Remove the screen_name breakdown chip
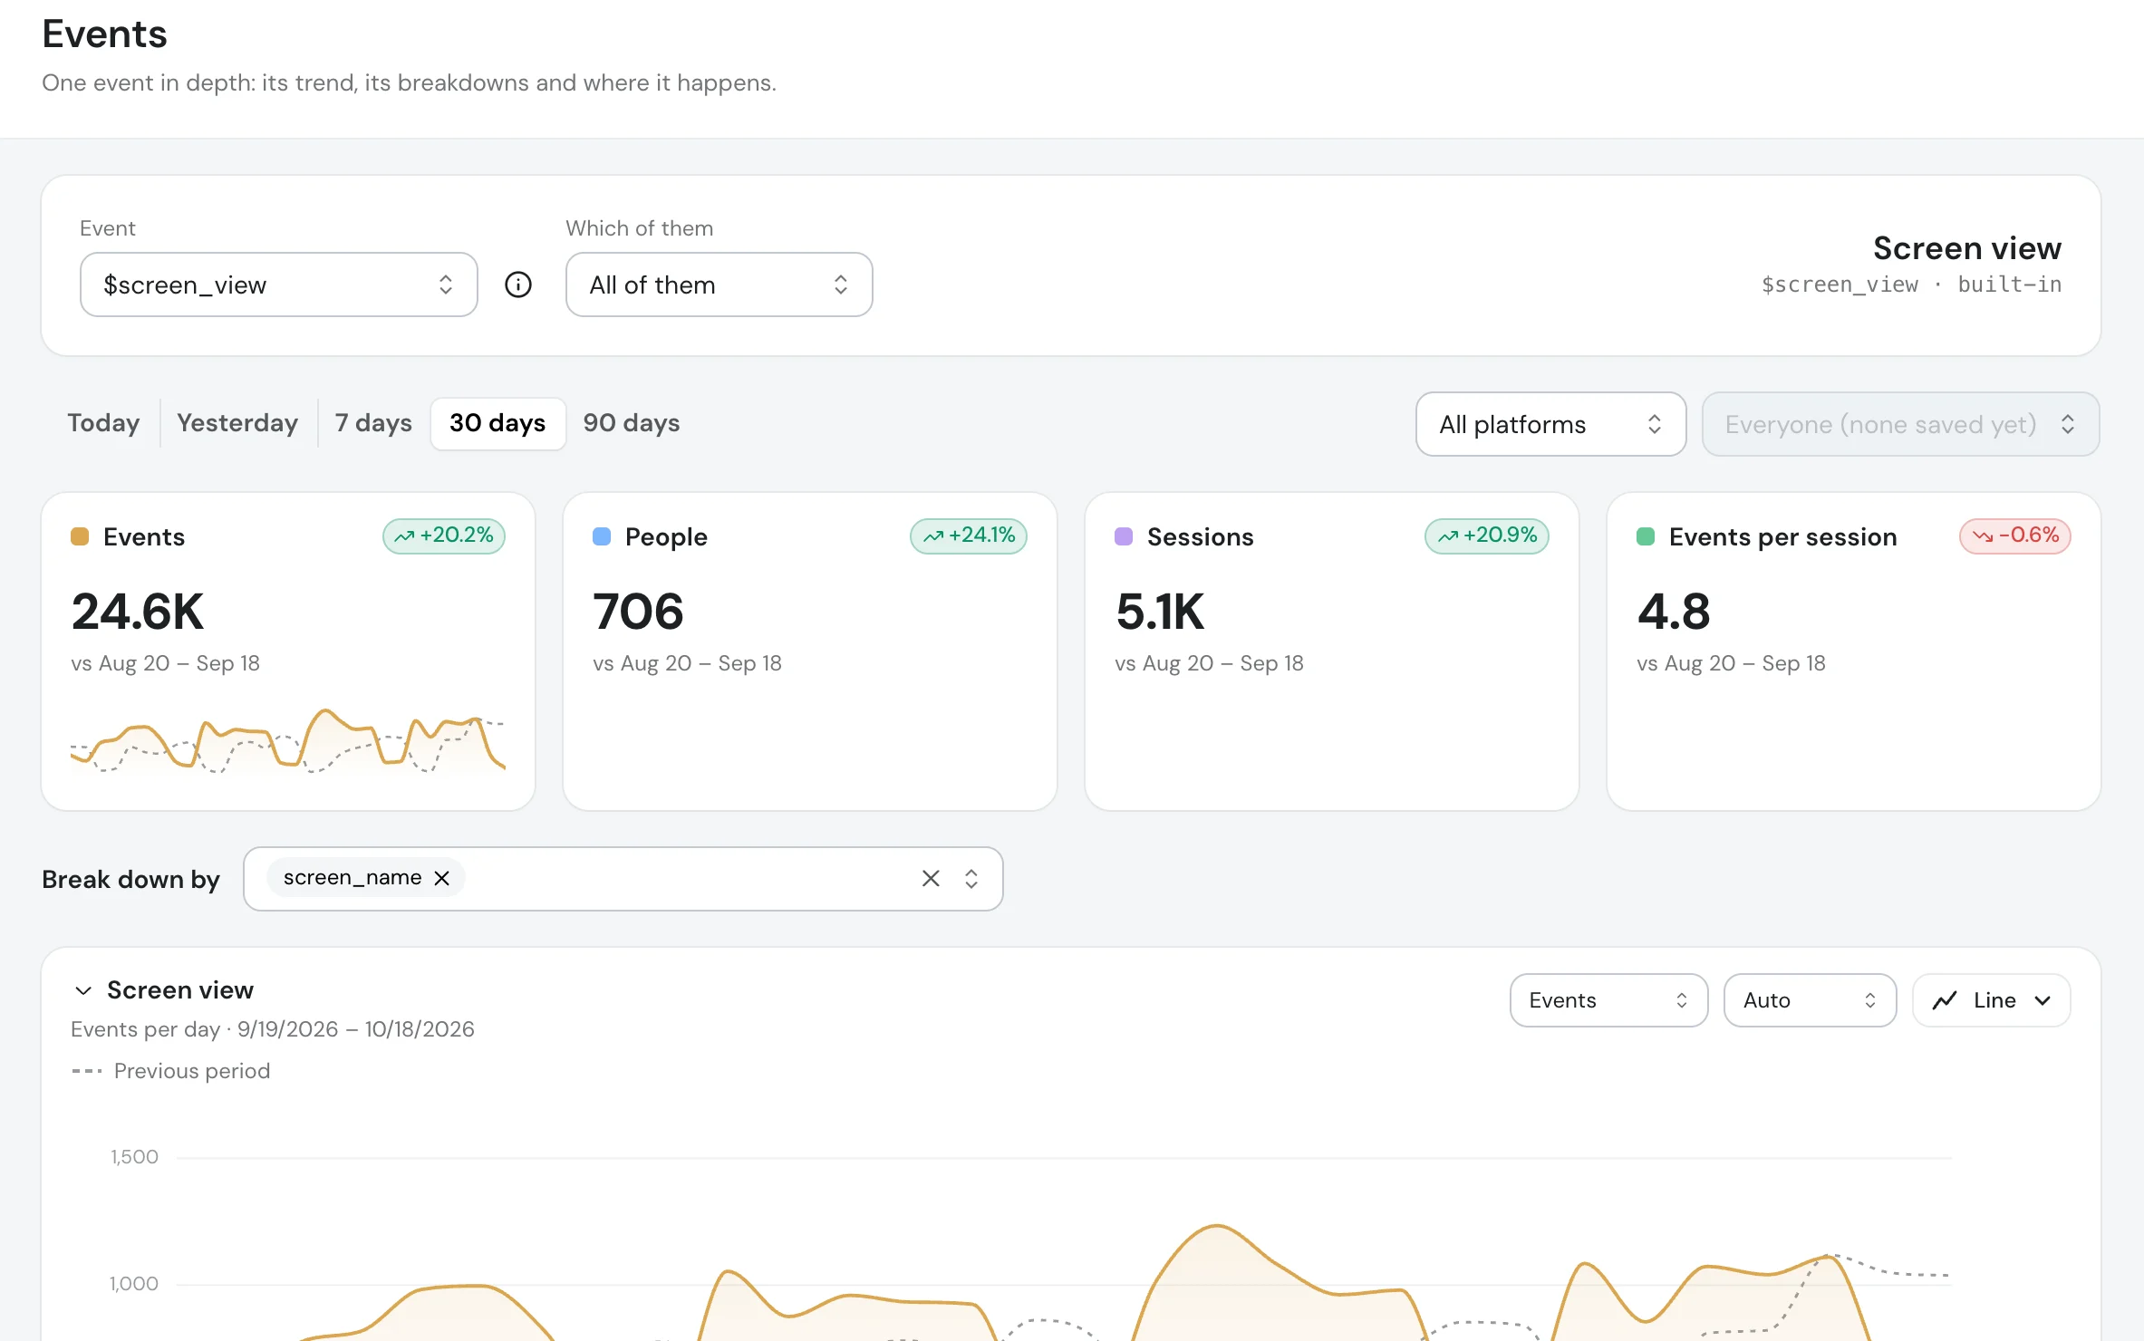 (x=442, y=878)
